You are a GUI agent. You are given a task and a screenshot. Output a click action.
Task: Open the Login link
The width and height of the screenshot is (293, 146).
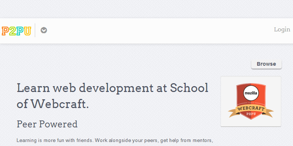point(282,30)
